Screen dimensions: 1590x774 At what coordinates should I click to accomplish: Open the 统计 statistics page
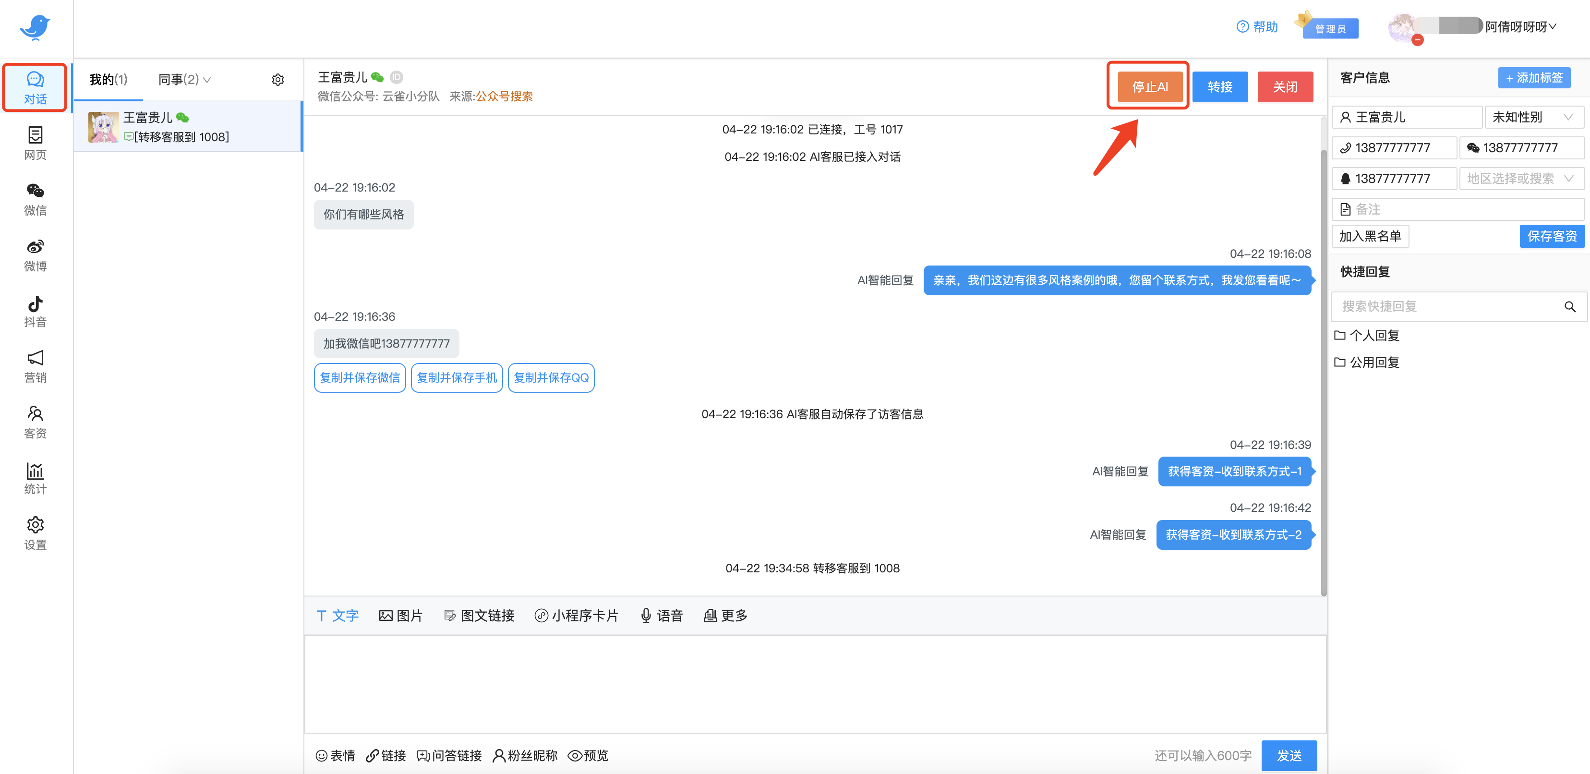coord(35,477)
